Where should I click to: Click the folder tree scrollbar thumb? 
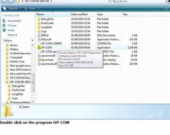coord(33,82)
